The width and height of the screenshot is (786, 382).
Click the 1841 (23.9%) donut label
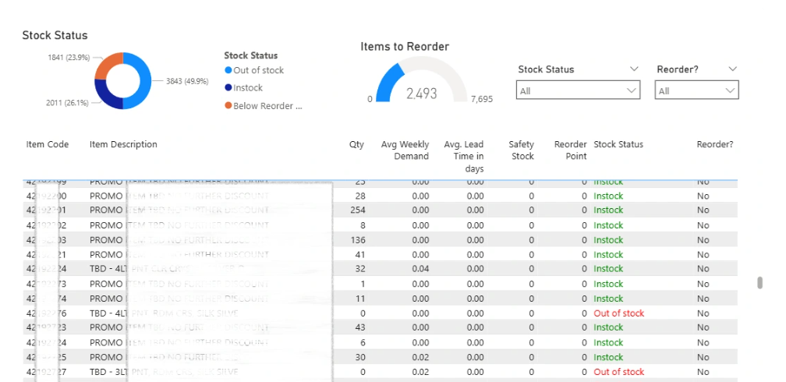[x=69, y=58]
